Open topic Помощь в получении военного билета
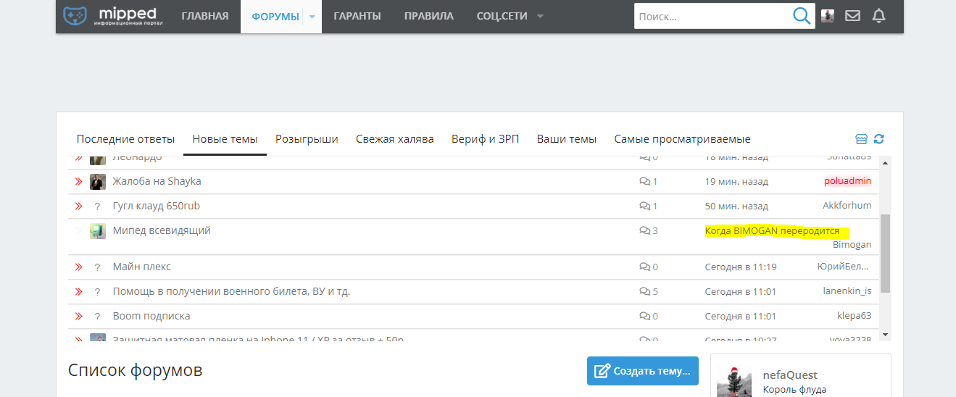Screen dimensions: 956x397 click(232, 291)
